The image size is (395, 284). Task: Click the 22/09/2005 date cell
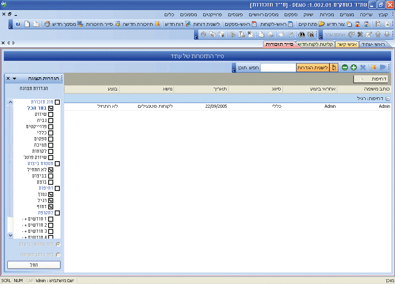(x=216, y=106)
